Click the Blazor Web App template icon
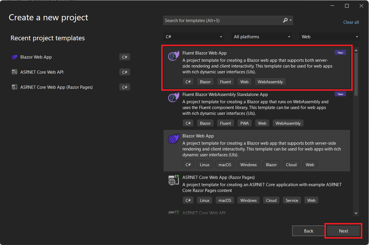The image size is (369, 245). tap(173, 139)
